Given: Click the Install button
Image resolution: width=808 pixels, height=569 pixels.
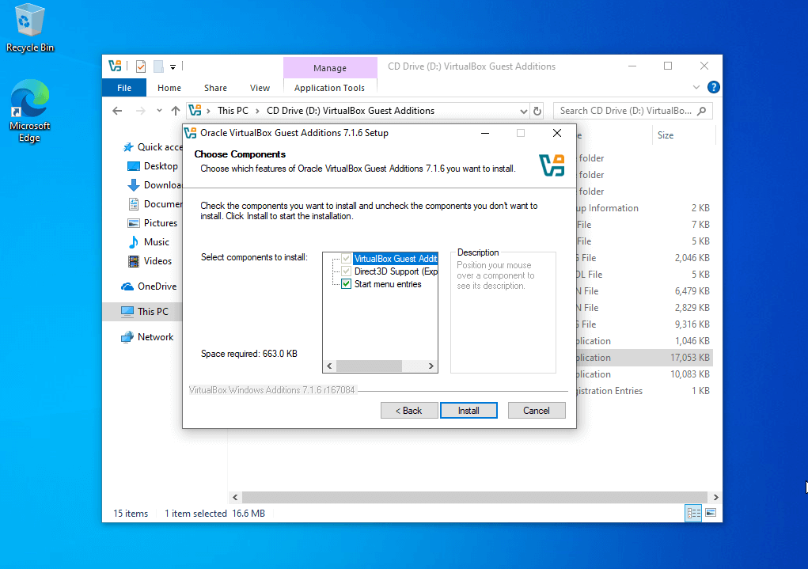Looking at the screenshot, I should [x=468, y=410].
